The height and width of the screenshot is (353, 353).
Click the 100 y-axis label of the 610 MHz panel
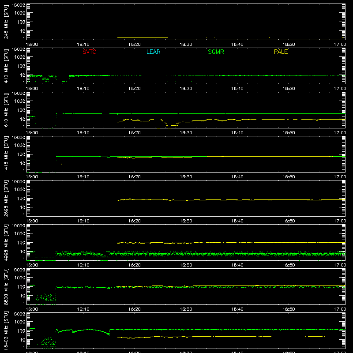(21, 110)
